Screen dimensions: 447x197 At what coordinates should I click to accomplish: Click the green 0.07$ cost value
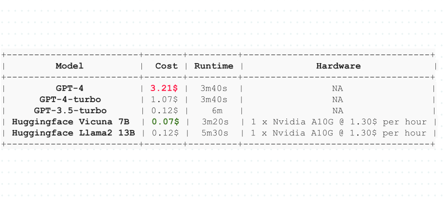(x=165, y=121)
